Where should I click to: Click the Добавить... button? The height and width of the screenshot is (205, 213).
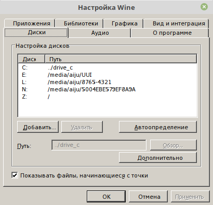[38, 127]
